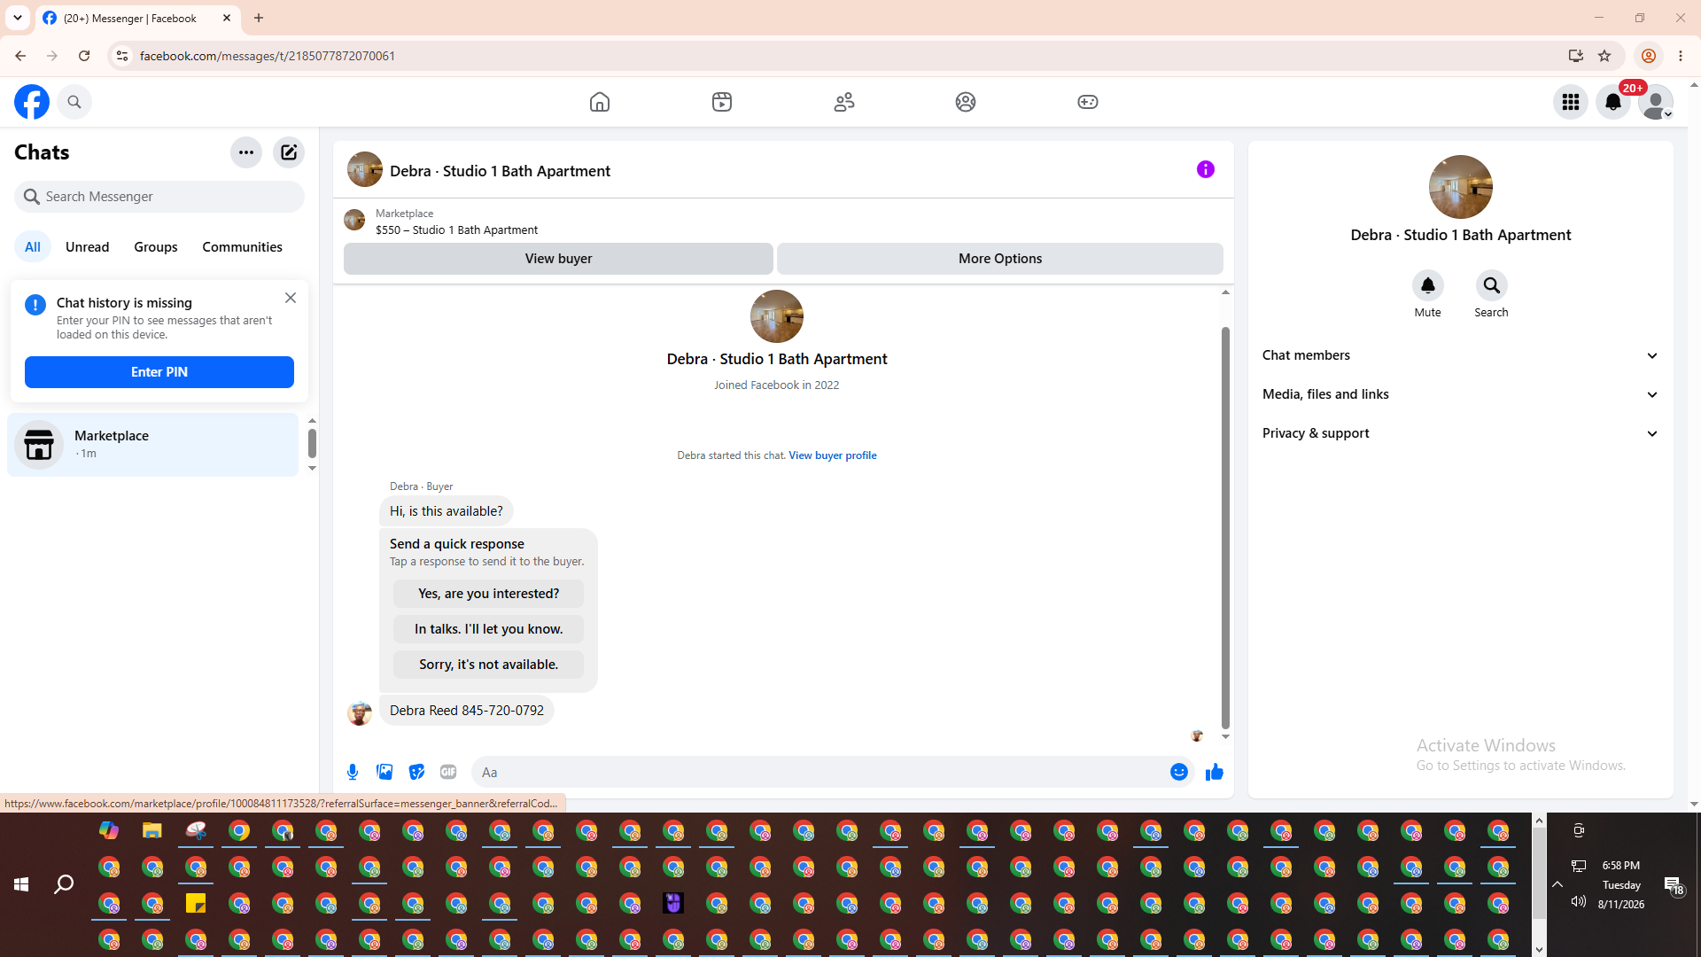Viewport: 1701px width, 957px height.
Task: Expand the Privacy & support section
Action: coord(1461,433)
